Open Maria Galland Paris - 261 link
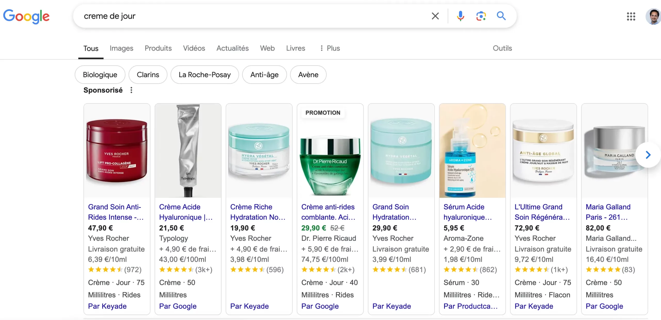The height and width of the screenshot is (320, 661). coord(608,212)
